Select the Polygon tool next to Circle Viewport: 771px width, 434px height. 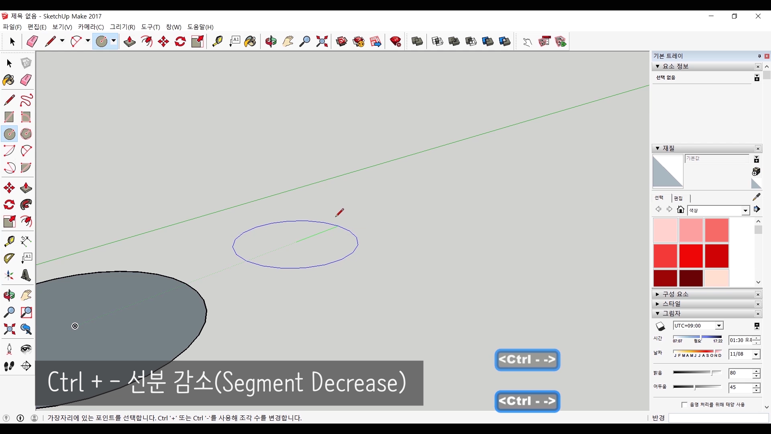point(26,134)
